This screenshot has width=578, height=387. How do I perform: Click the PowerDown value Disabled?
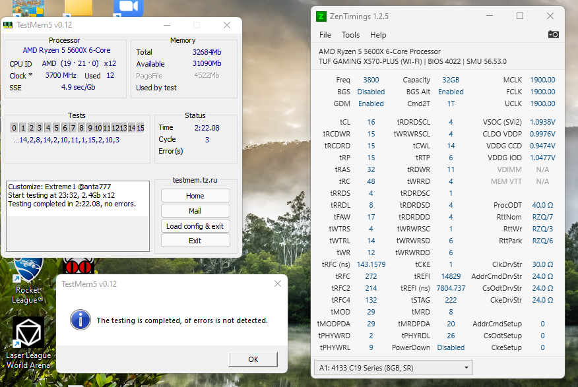[451, 347]
